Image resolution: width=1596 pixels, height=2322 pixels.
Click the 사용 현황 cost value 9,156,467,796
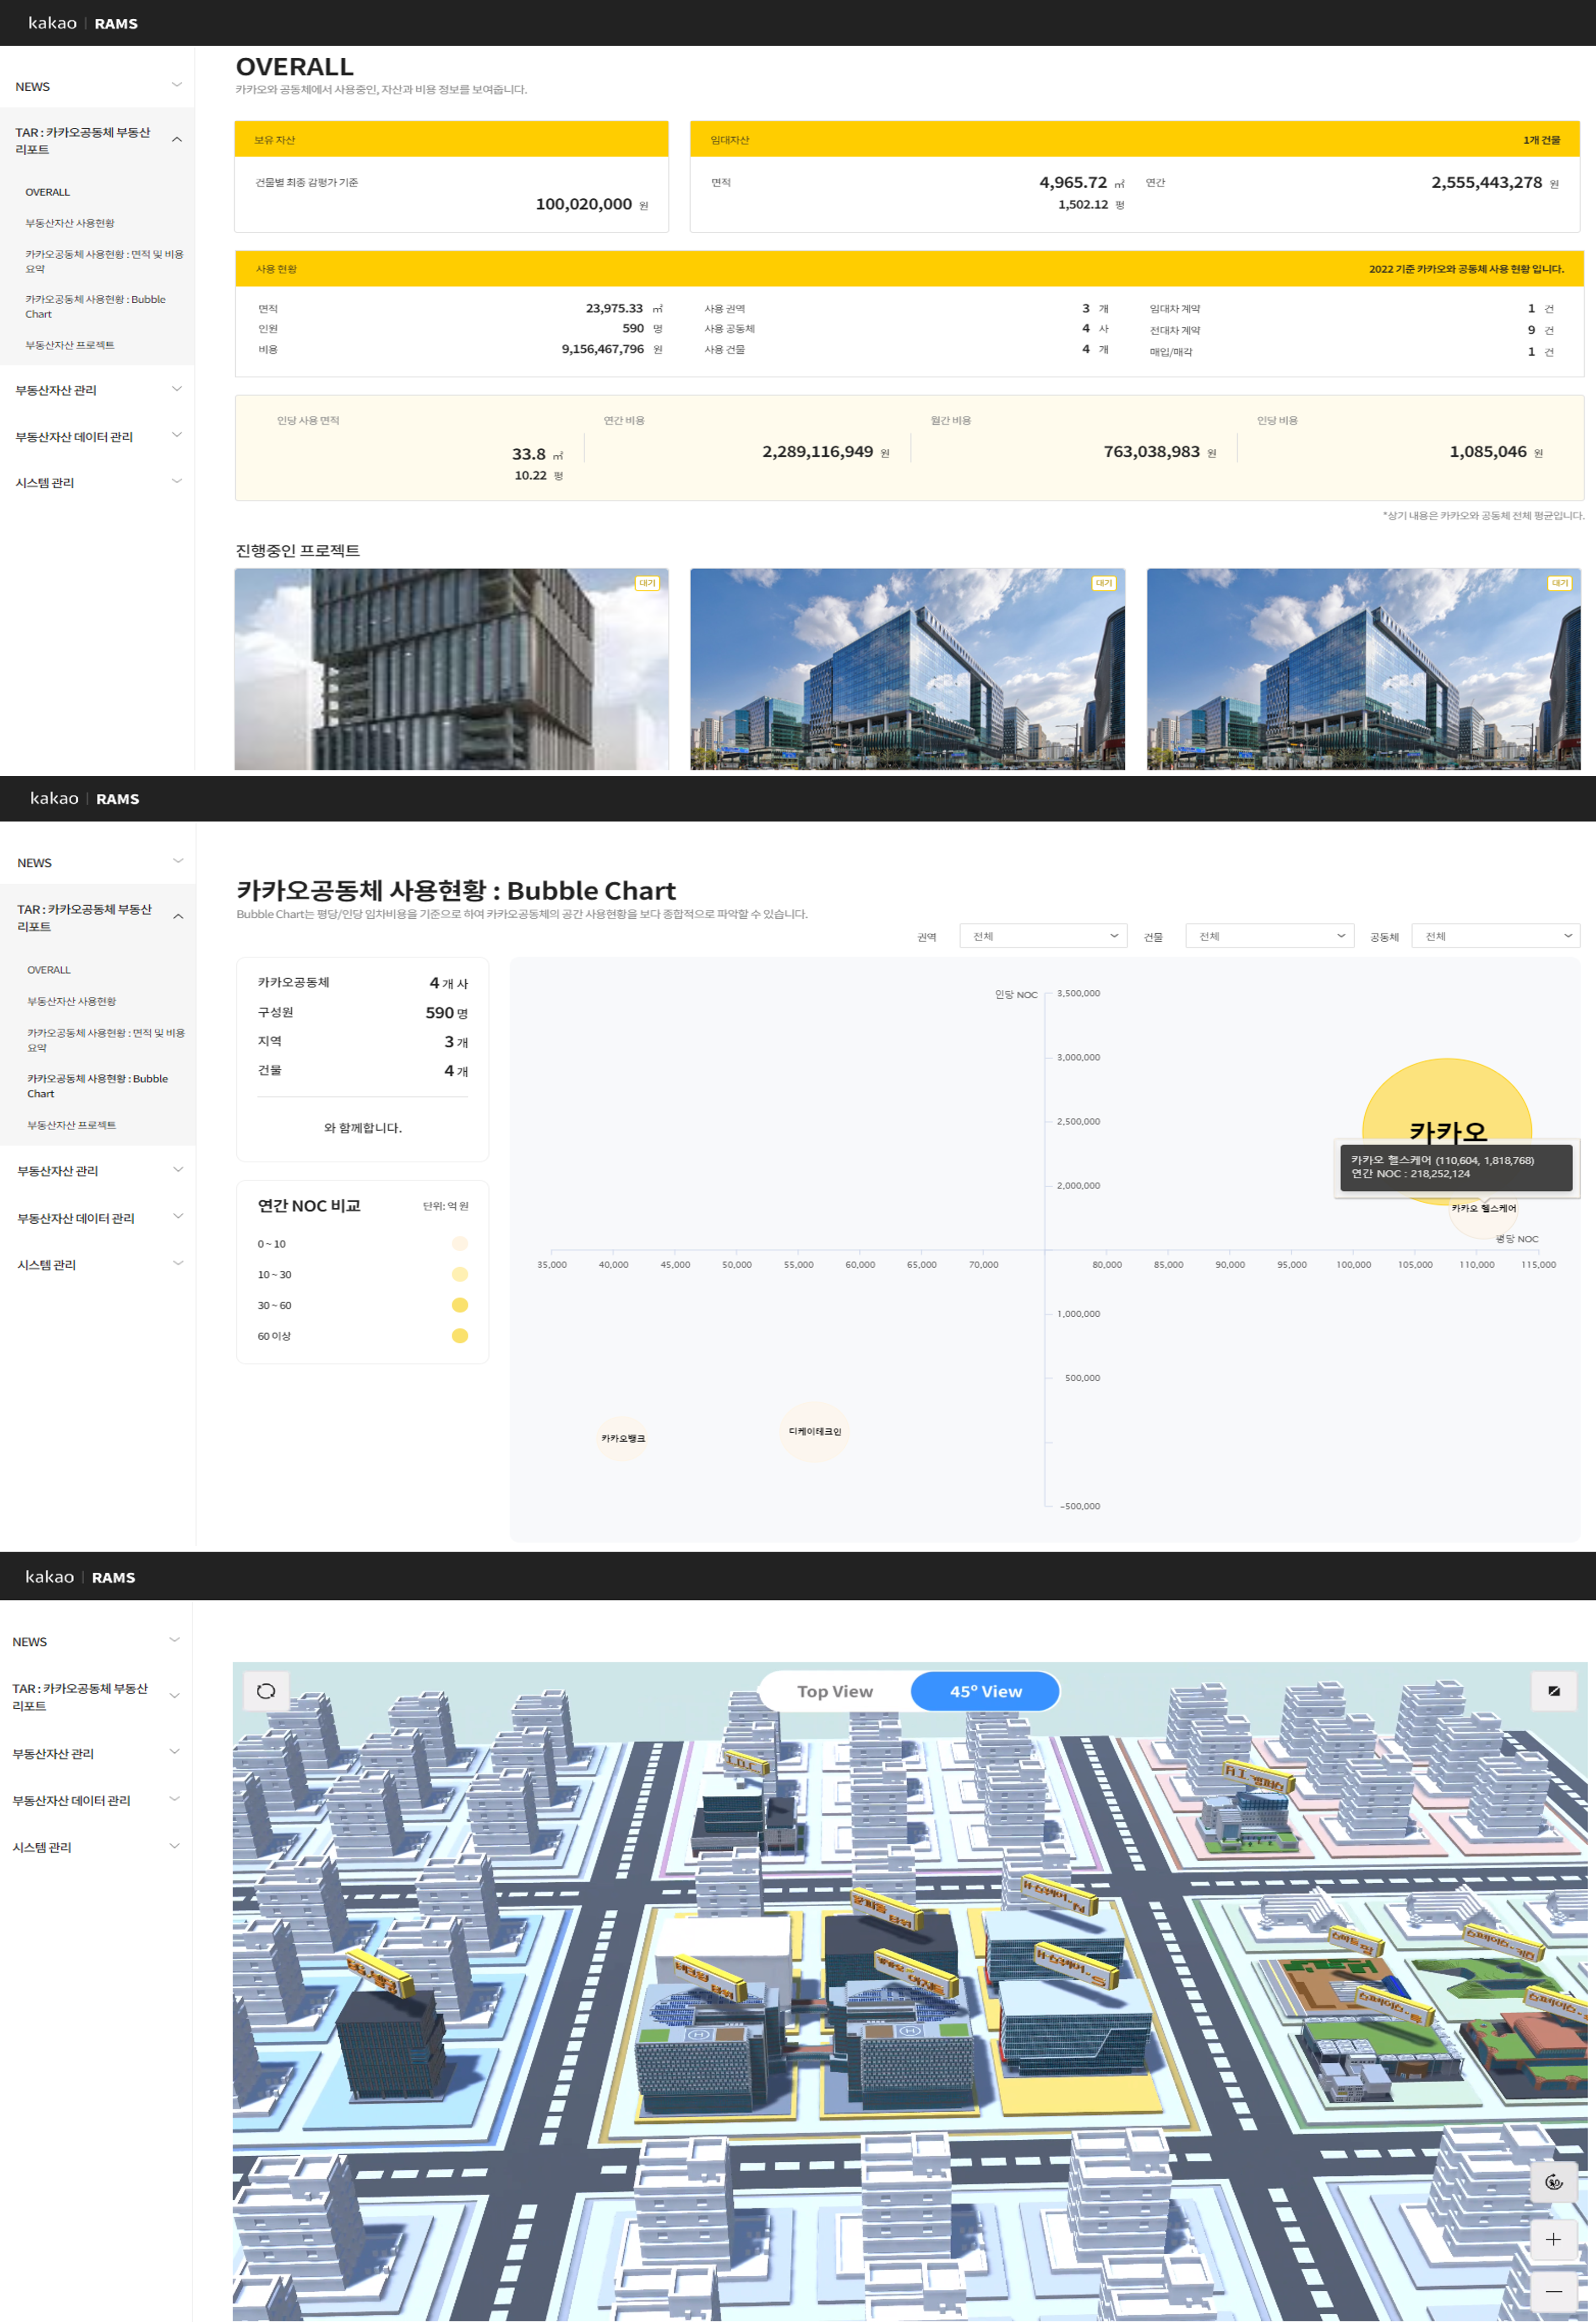tap(603, 349)
